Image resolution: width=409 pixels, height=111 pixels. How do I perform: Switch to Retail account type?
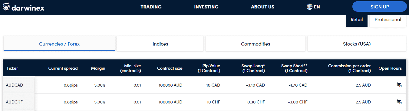coord(357,20)
